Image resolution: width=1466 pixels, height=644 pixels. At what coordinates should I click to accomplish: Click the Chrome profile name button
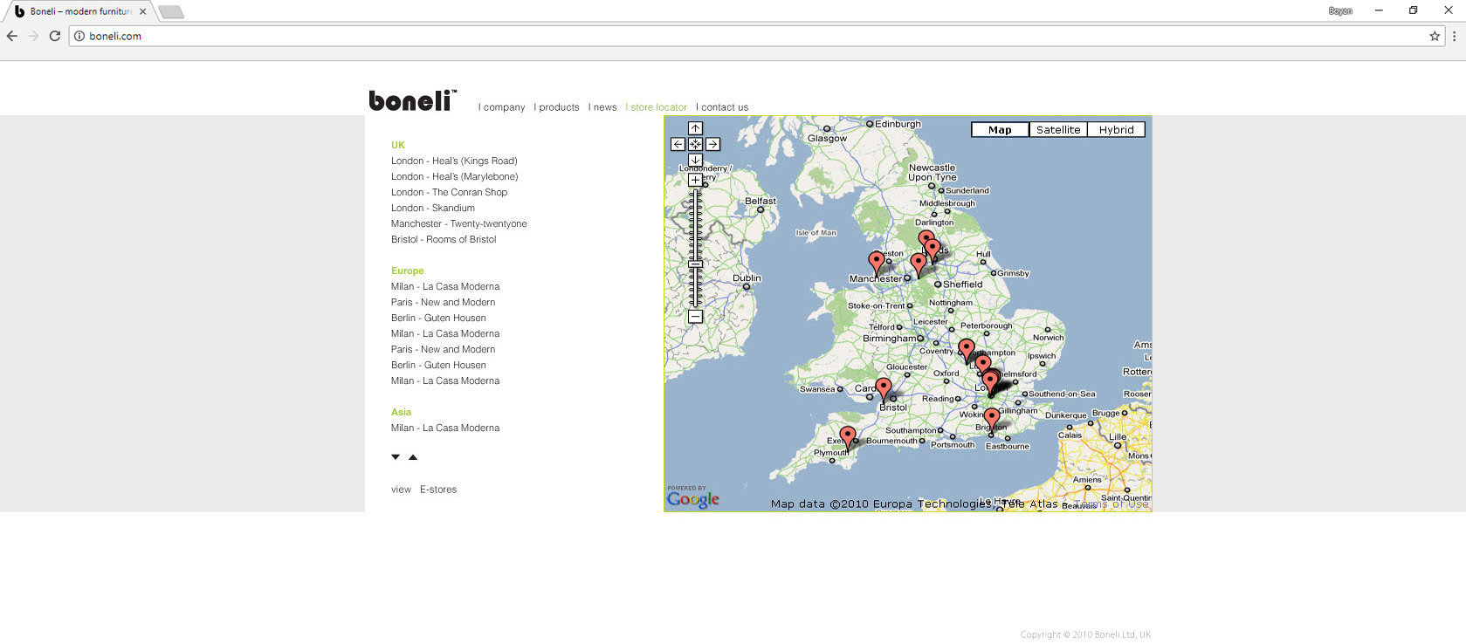[1340, 10]
